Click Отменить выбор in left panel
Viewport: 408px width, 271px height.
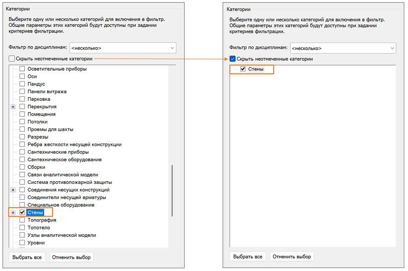pyautogui.click(x=71, y=257)
